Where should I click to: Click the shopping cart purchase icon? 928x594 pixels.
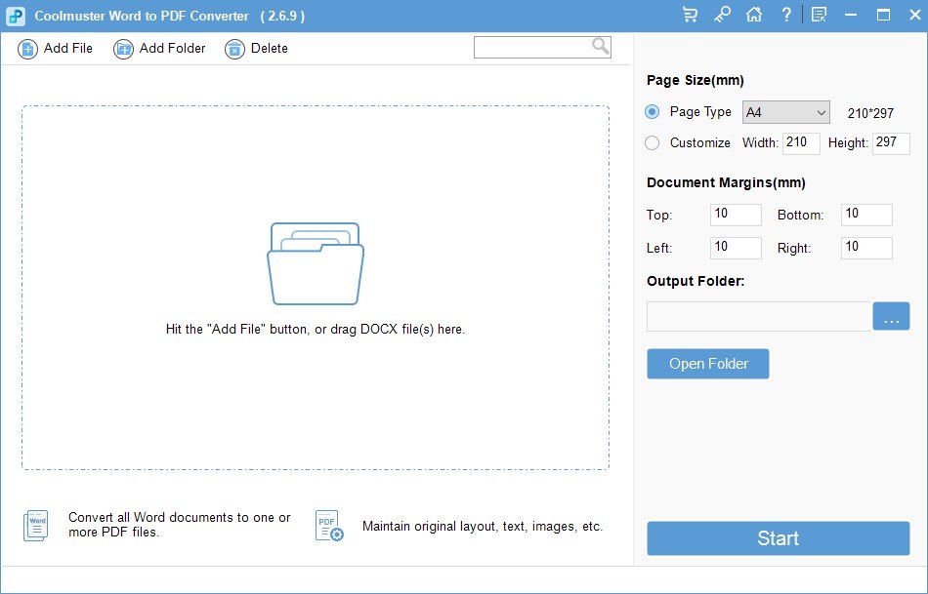point(691,15)
